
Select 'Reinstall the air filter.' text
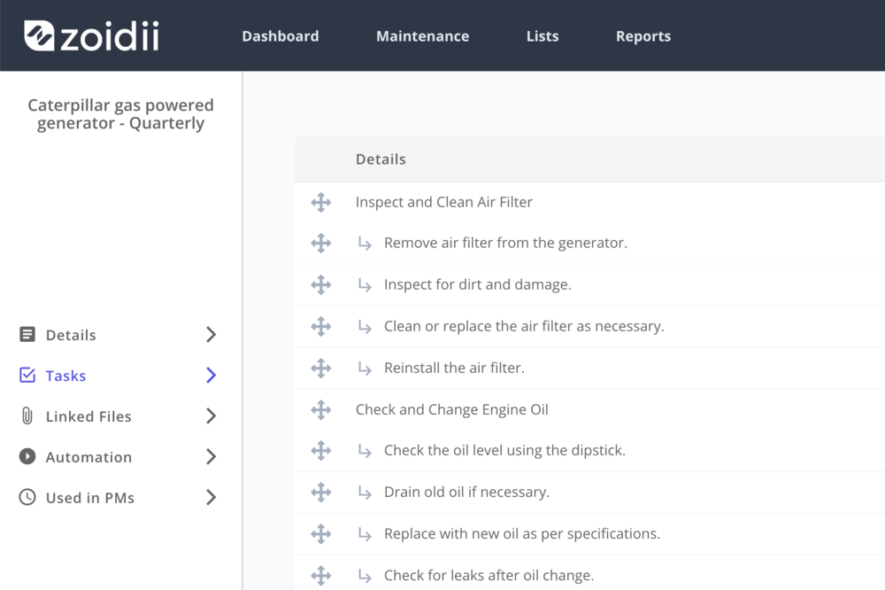tap(454, 368)
